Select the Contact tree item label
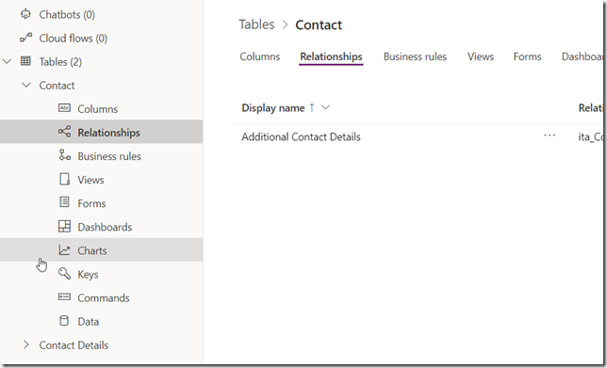 (x=57, y=86)
